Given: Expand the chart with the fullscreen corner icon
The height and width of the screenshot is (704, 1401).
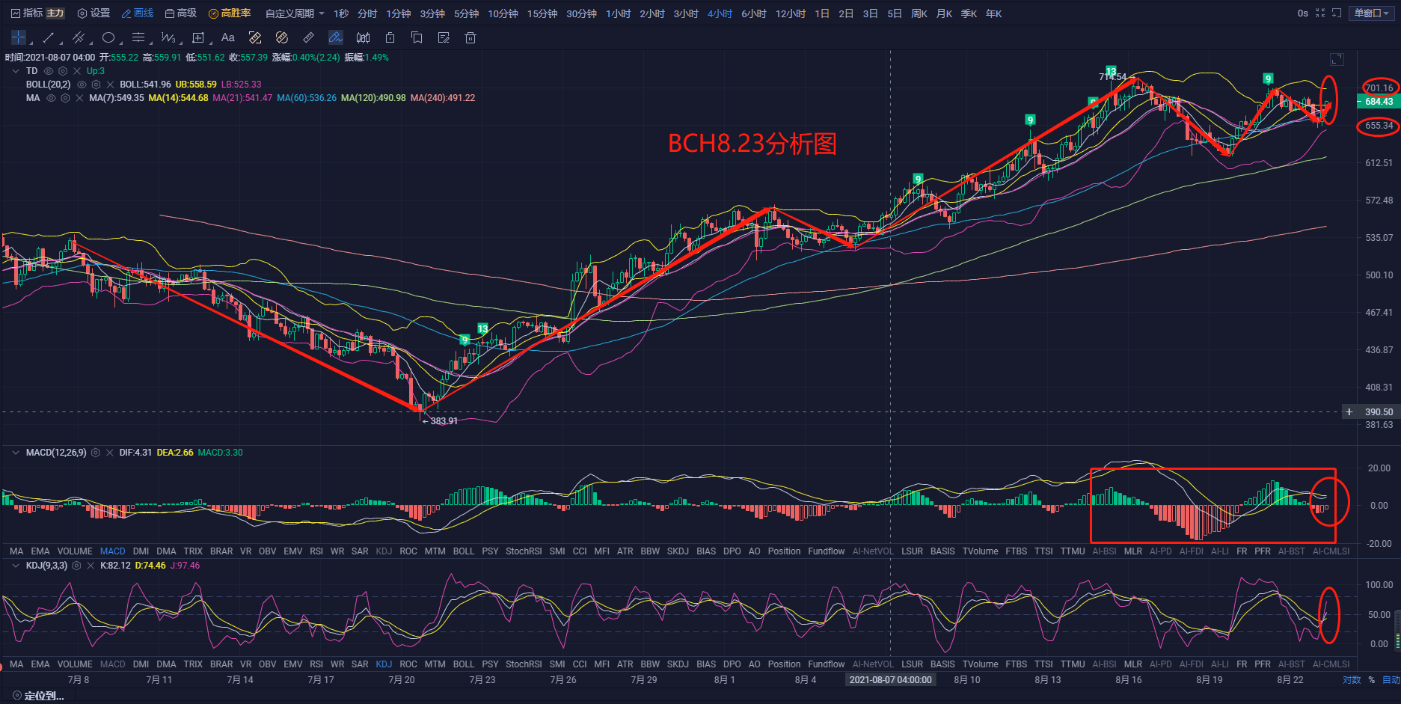Looking at the screenshot, I should point(1337,59).
